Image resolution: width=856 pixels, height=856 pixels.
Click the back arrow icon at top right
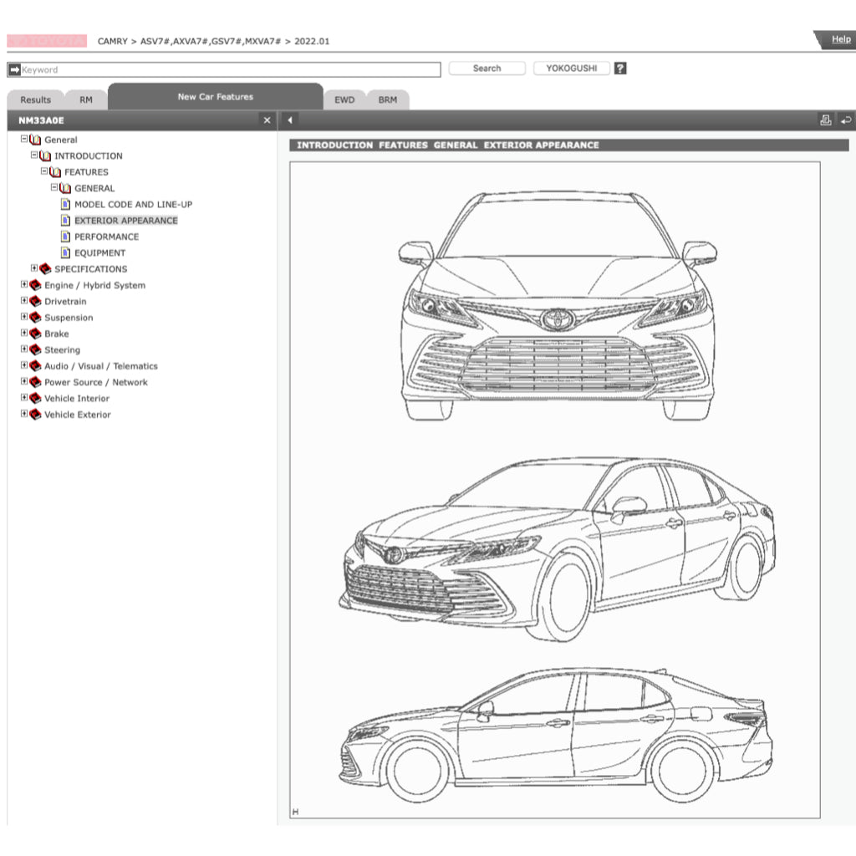[x=846, y=120]
